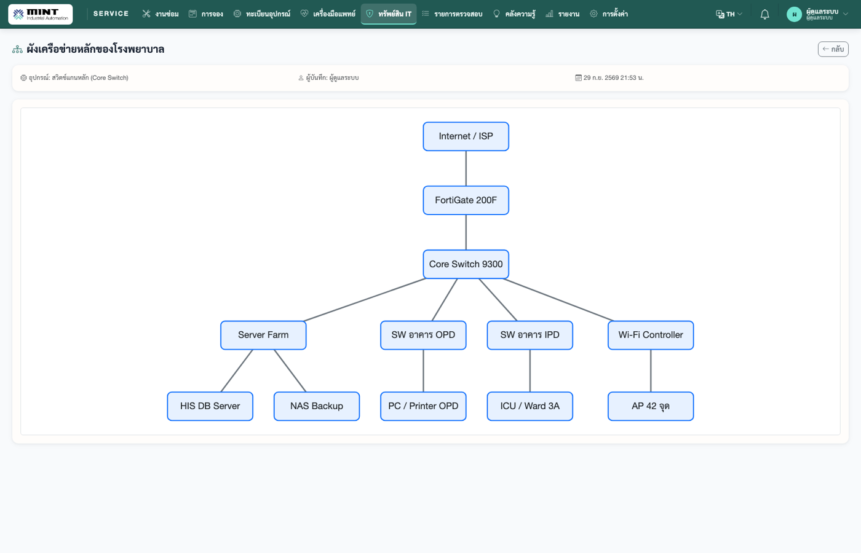Click the heart-pulse icon beside เครื่องมือแพทย์
The image size is (861, 553).
pos(304,14)
